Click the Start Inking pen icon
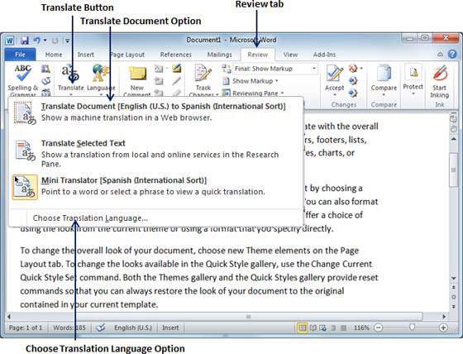Screen dimensions: 463x354 coord(440,74)
